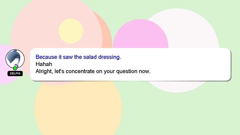Viewport: 240px width, 135px height.
Task: Click the small yellow circle
Action: click(x=71, y=31)
